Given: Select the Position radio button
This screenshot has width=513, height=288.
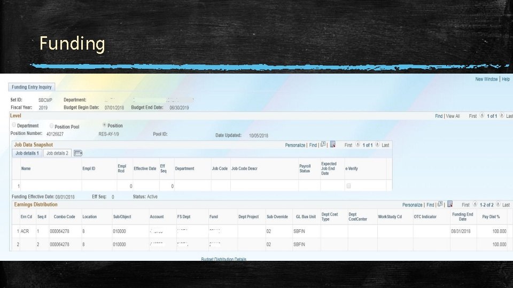Looking at the screenshot, I should click(x=104, y=125).
